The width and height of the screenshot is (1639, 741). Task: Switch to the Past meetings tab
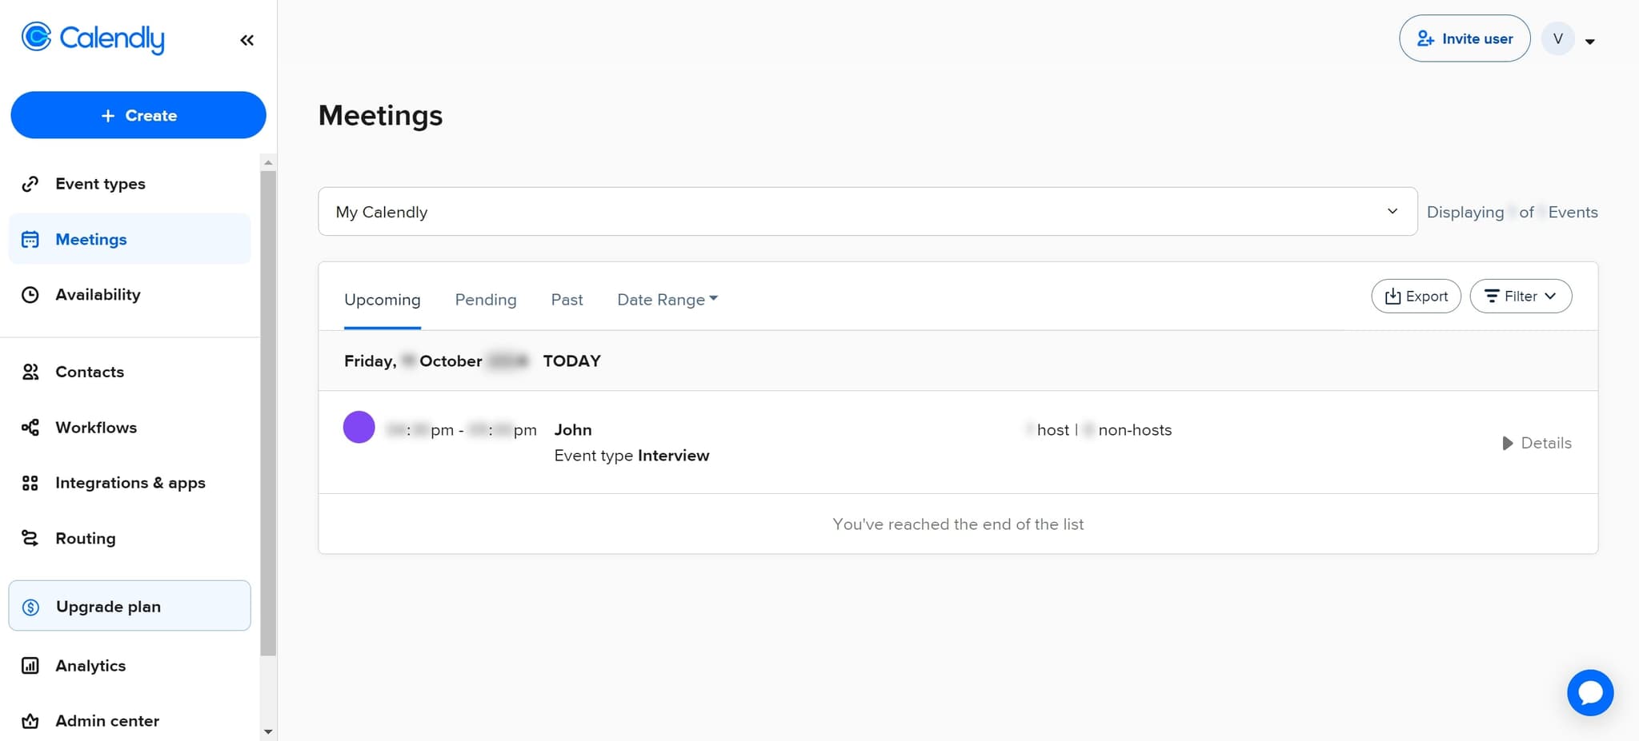[567, 299]
